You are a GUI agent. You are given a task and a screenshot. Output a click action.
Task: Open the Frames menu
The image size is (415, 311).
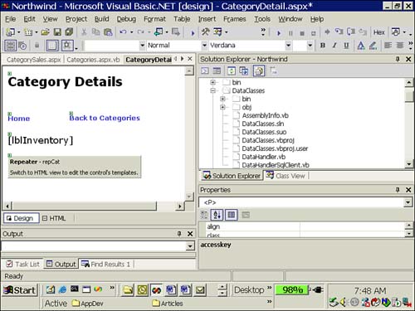coord(234,19)
